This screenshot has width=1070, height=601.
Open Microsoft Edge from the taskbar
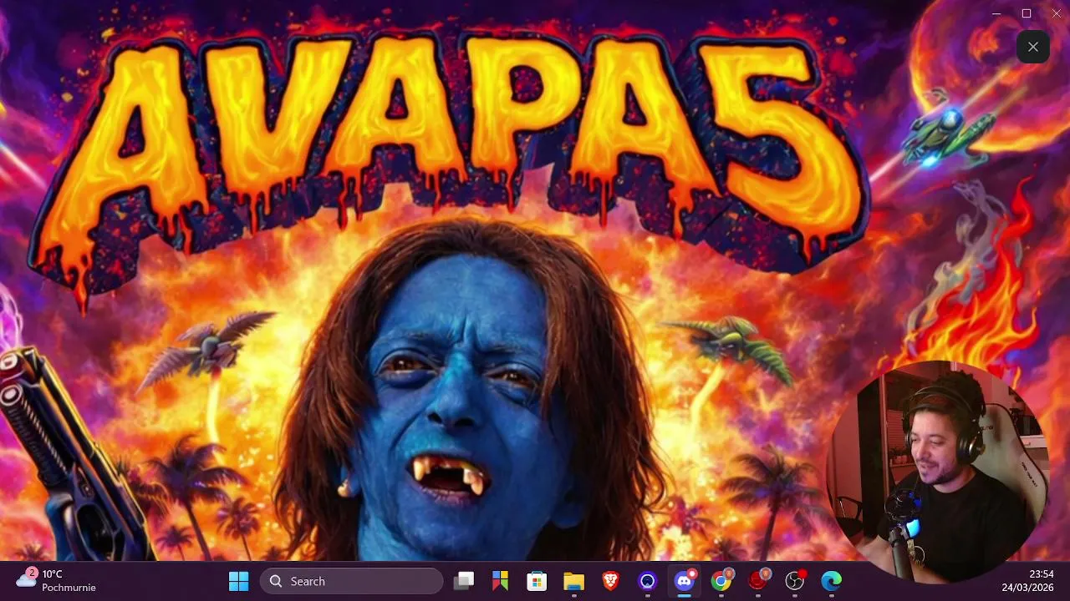832,581
